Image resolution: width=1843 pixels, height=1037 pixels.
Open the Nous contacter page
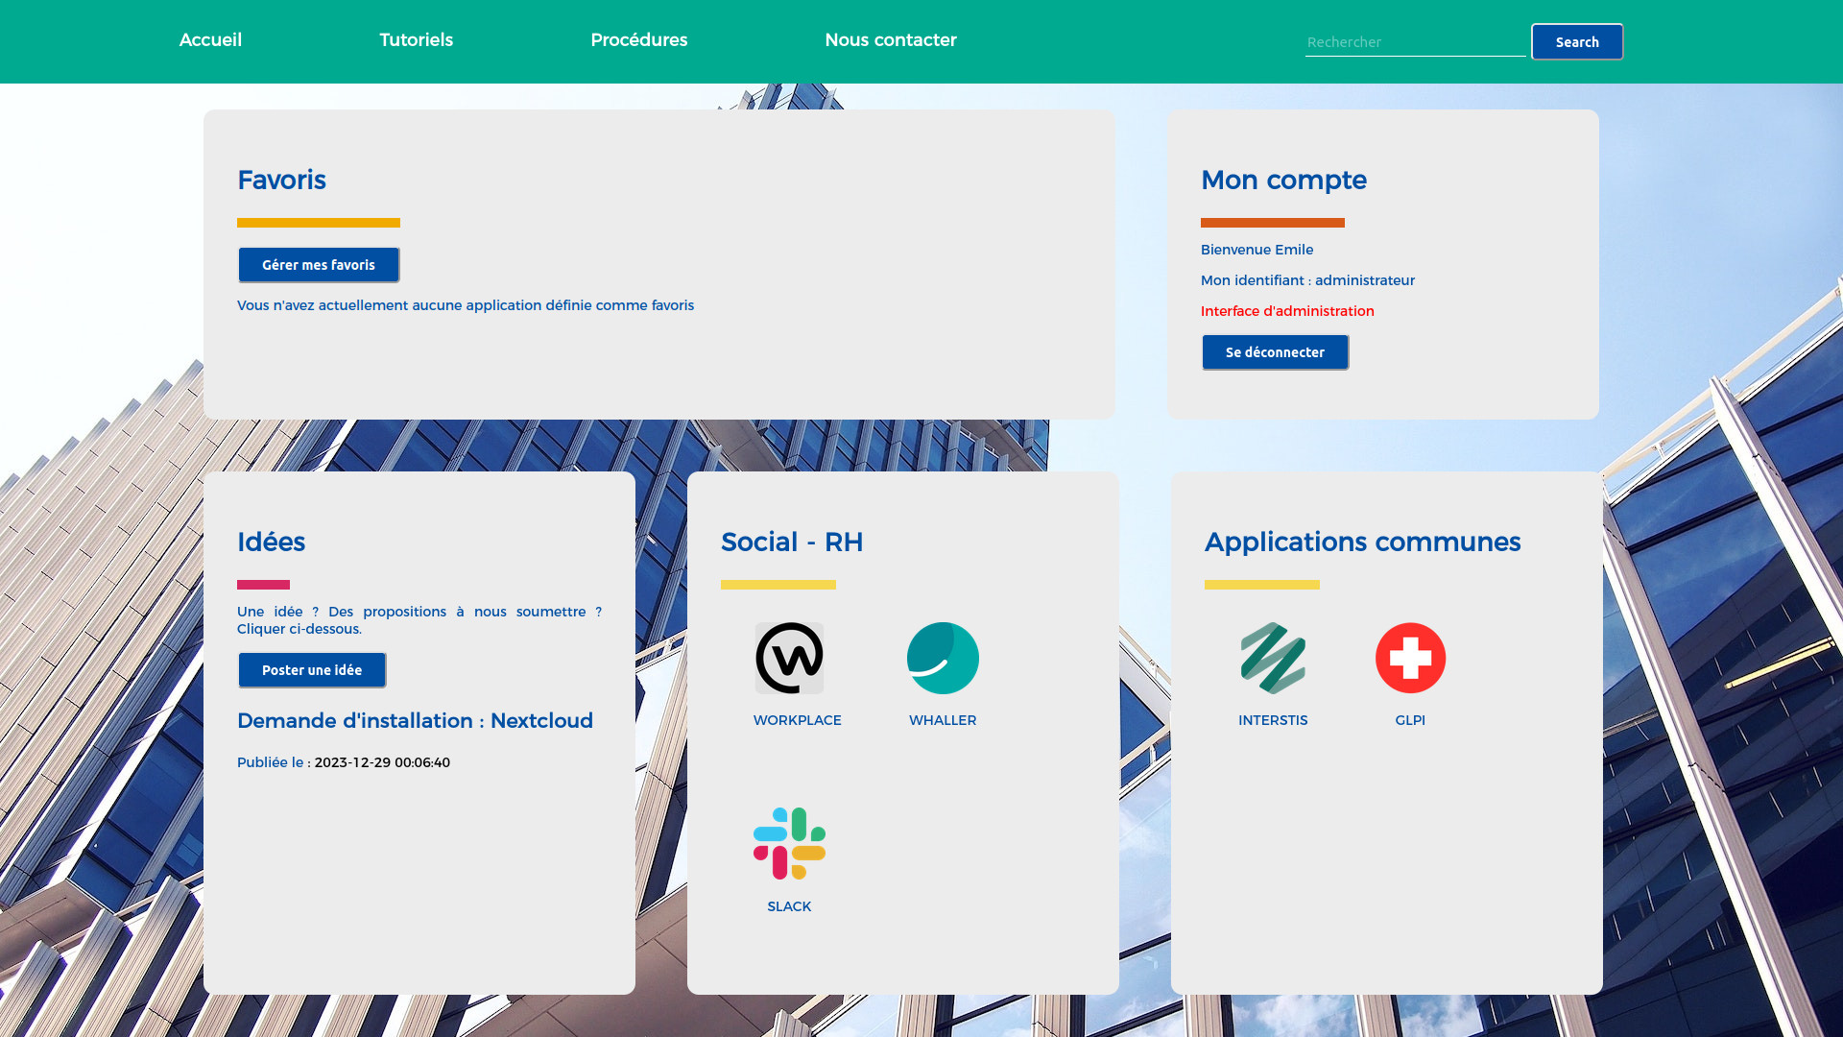pos(890,40)
